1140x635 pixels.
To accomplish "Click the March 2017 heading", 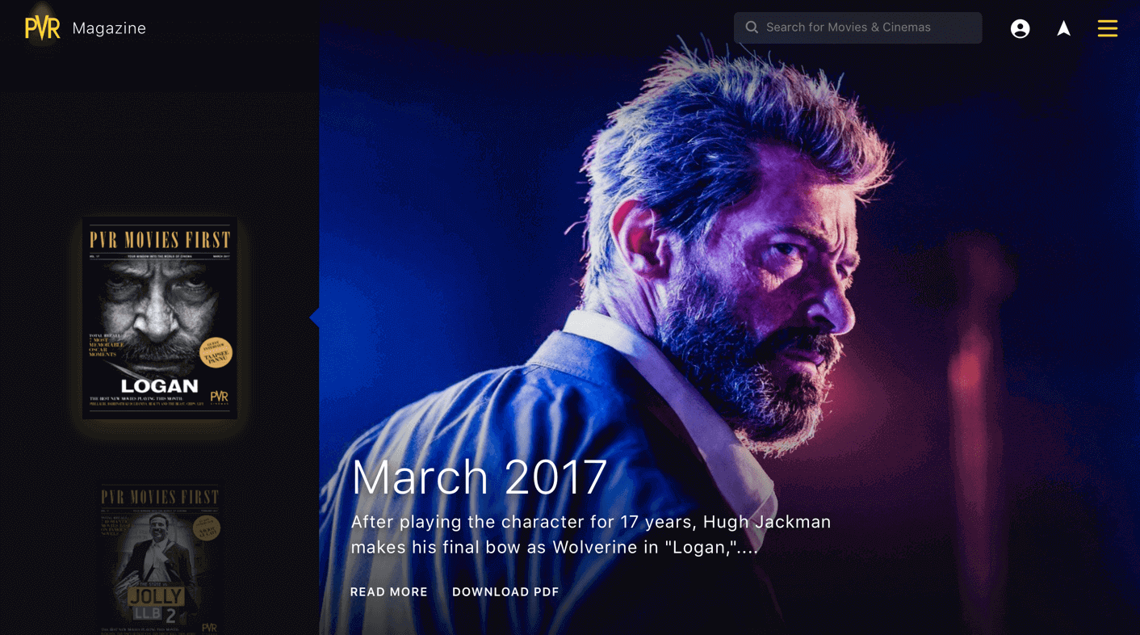I will coord(479,477).
